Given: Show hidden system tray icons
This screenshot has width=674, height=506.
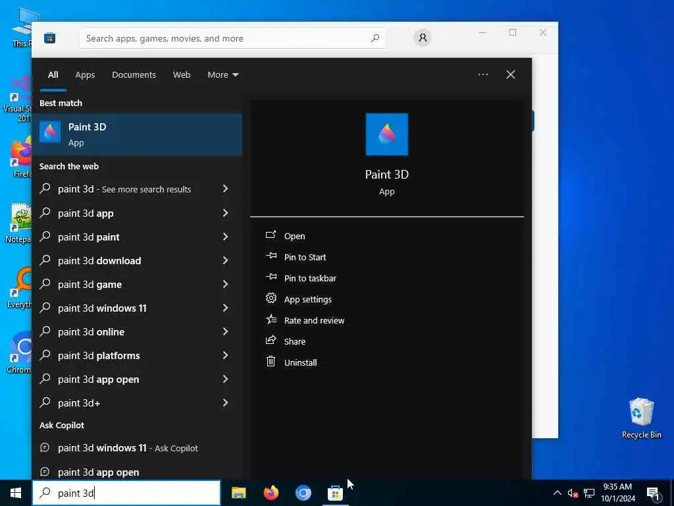Looking at the screenshot, I should pos(557,493).
